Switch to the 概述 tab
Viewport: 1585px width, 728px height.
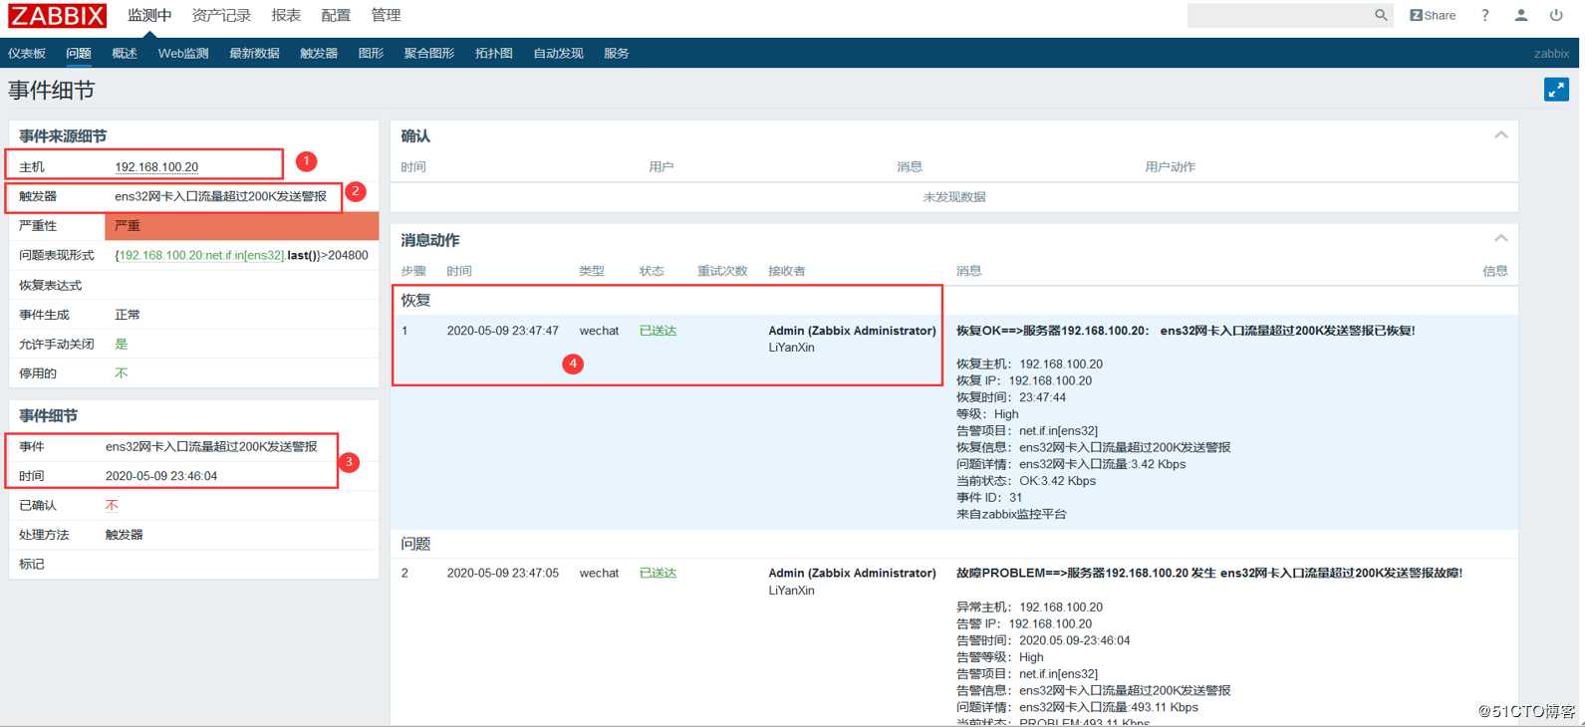pos(125,54)
